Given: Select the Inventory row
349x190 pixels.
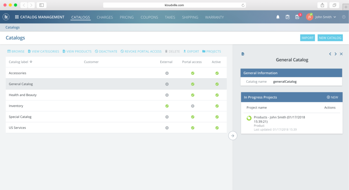Looking at the screenshot, I should pos(116,106).
